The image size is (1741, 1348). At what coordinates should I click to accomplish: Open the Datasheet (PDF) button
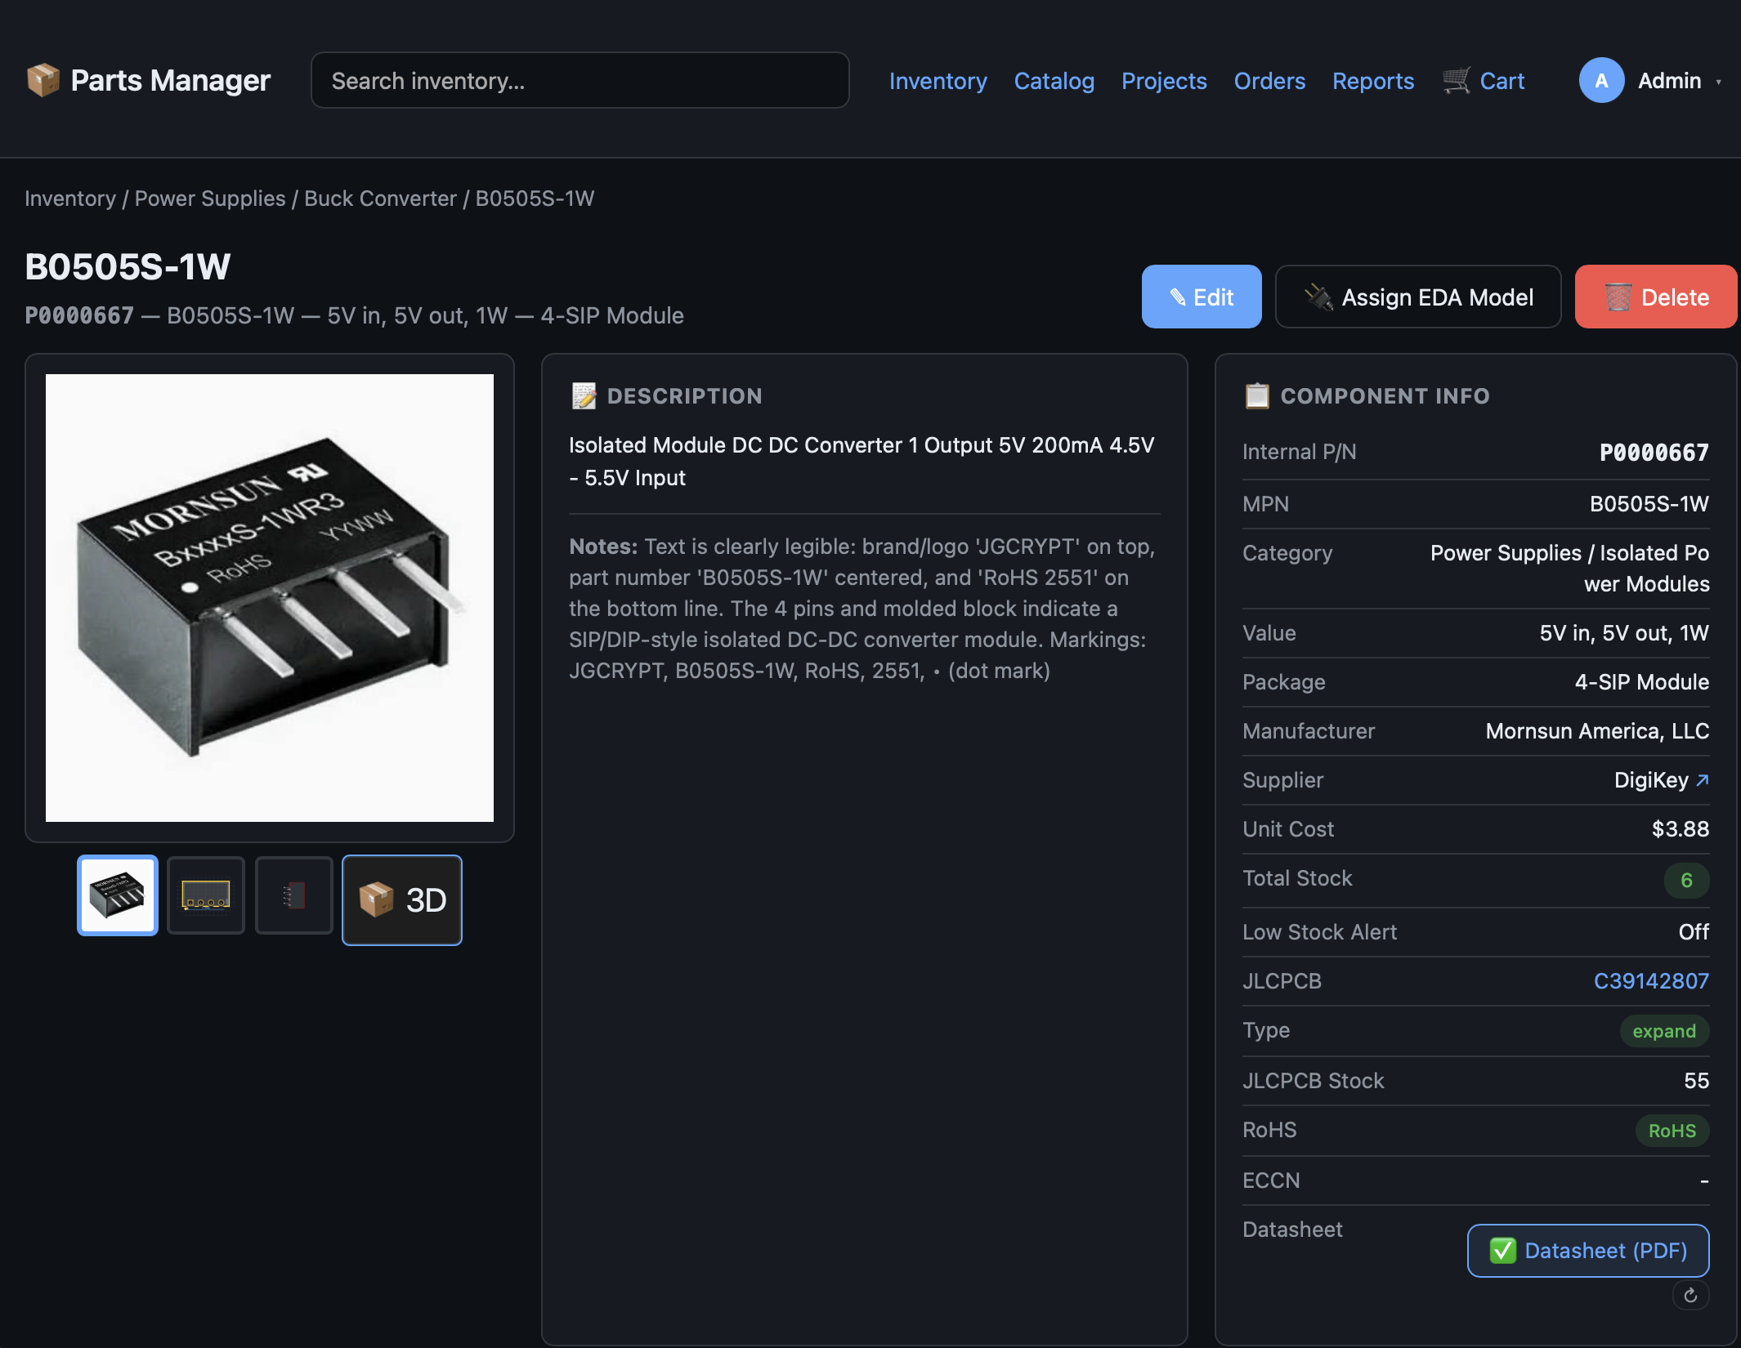[1587, 1250]
